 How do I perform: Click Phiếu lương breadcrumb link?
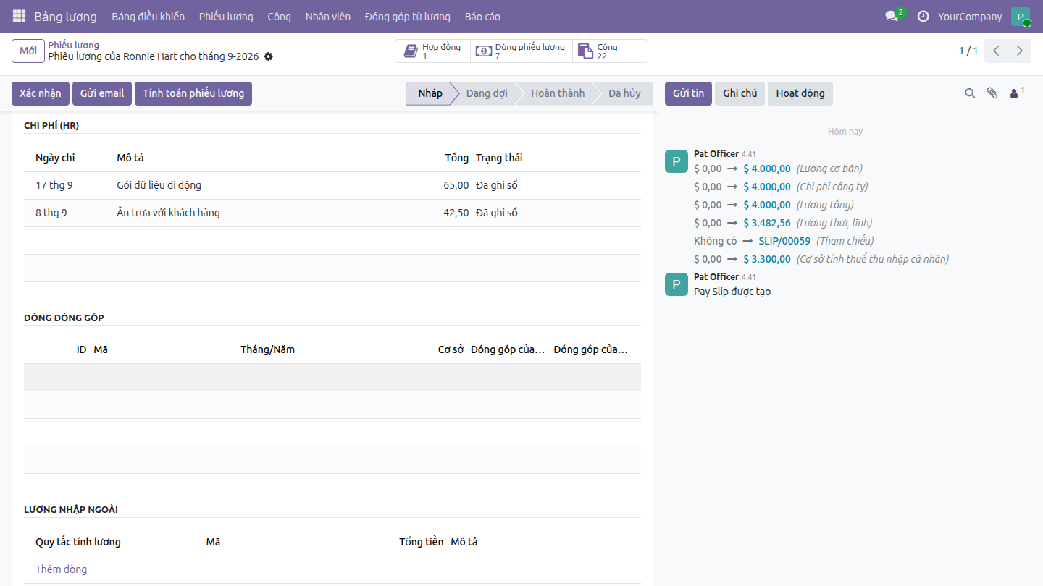(74, 45)
